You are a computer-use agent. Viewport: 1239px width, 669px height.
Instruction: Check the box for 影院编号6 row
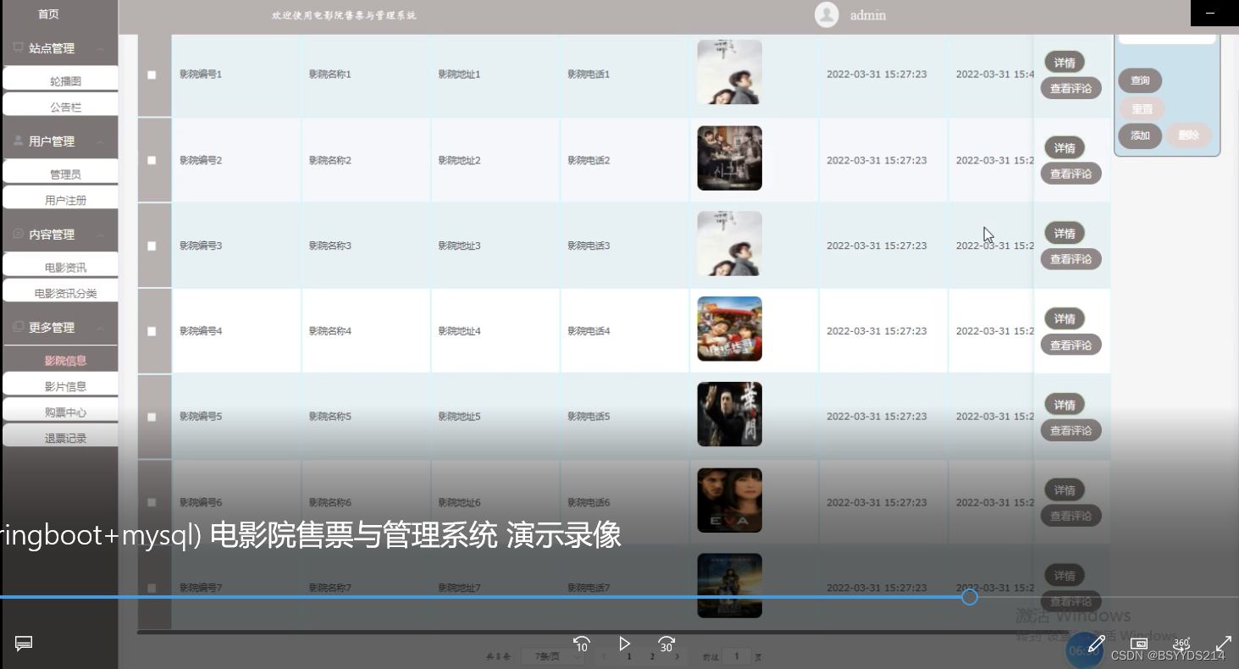pyautogui.click(x=152, y=502)
